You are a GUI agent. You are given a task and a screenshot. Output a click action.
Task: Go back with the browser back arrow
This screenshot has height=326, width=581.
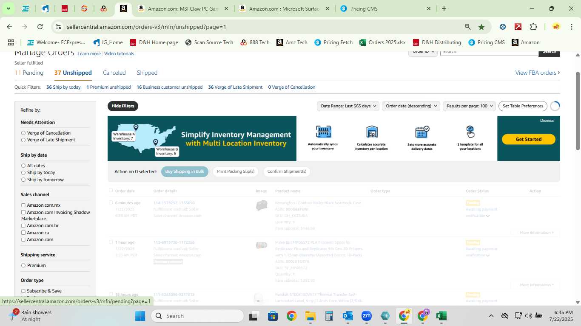click(x=9, y=27)
